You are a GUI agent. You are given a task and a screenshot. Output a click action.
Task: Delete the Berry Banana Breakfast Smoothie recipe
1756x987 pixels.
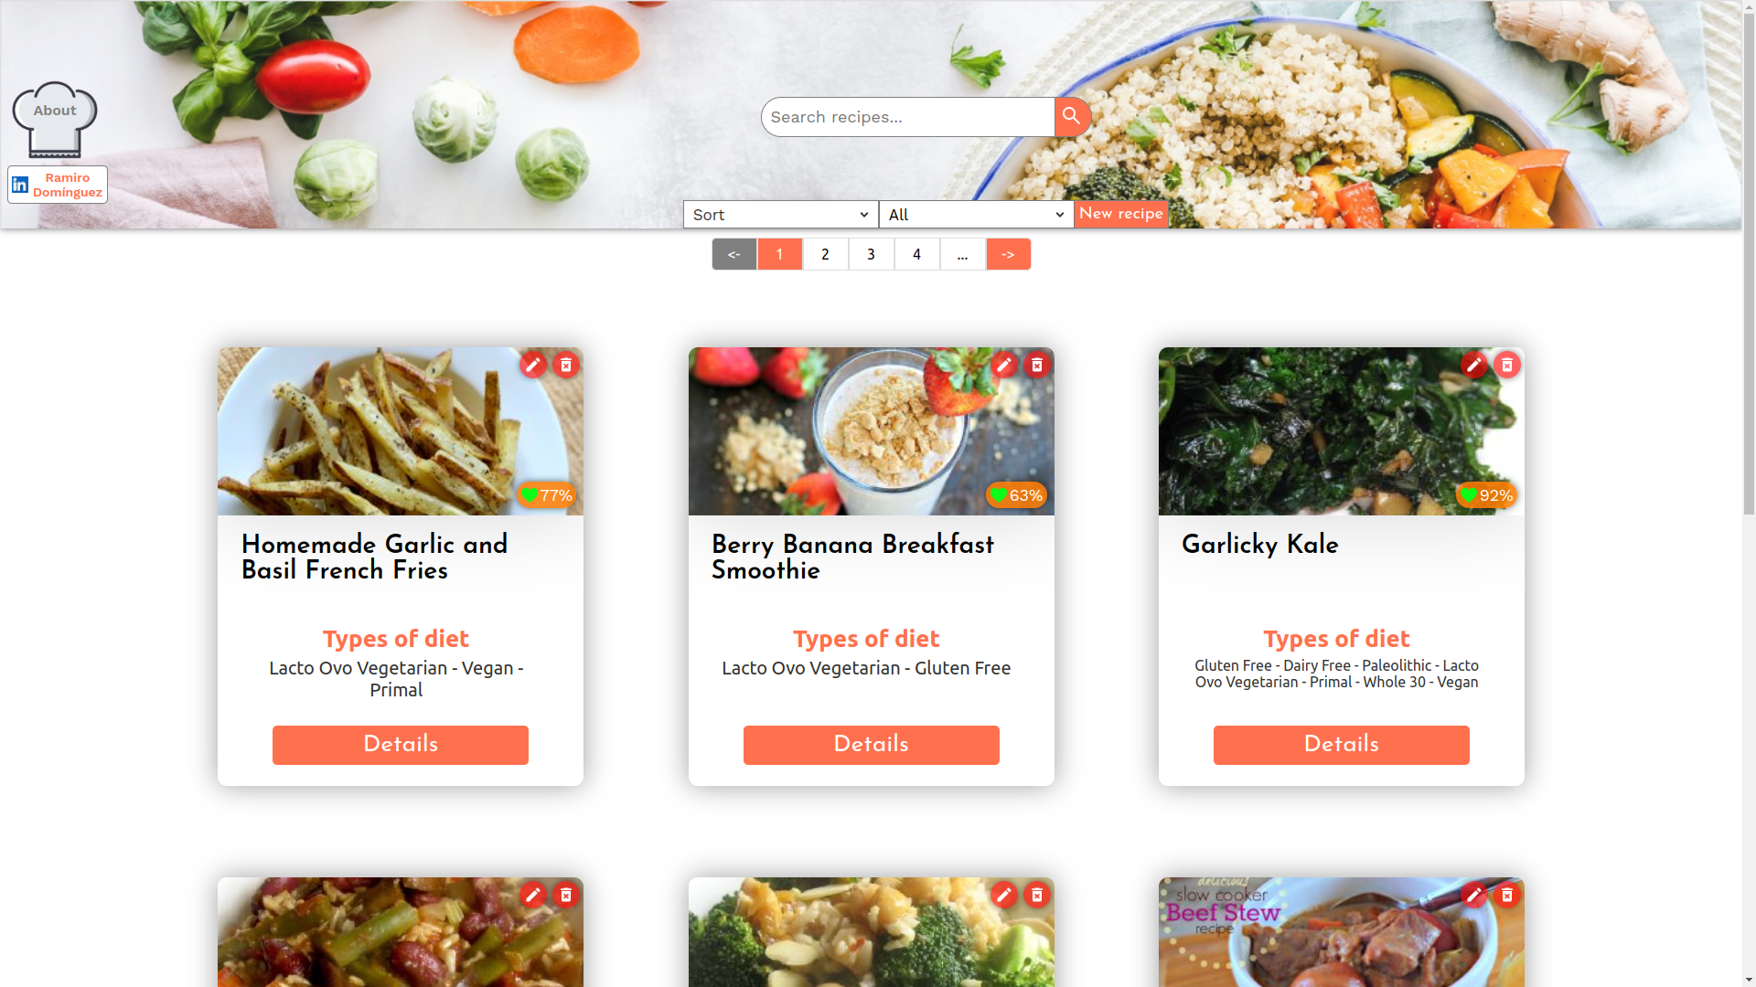(1036, 365)
